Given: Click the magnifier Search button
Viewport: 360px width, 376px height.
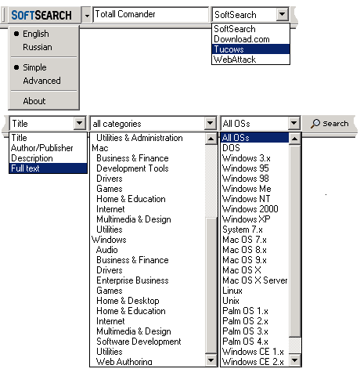Looking at the screenshot, I should tap(329, 123).
